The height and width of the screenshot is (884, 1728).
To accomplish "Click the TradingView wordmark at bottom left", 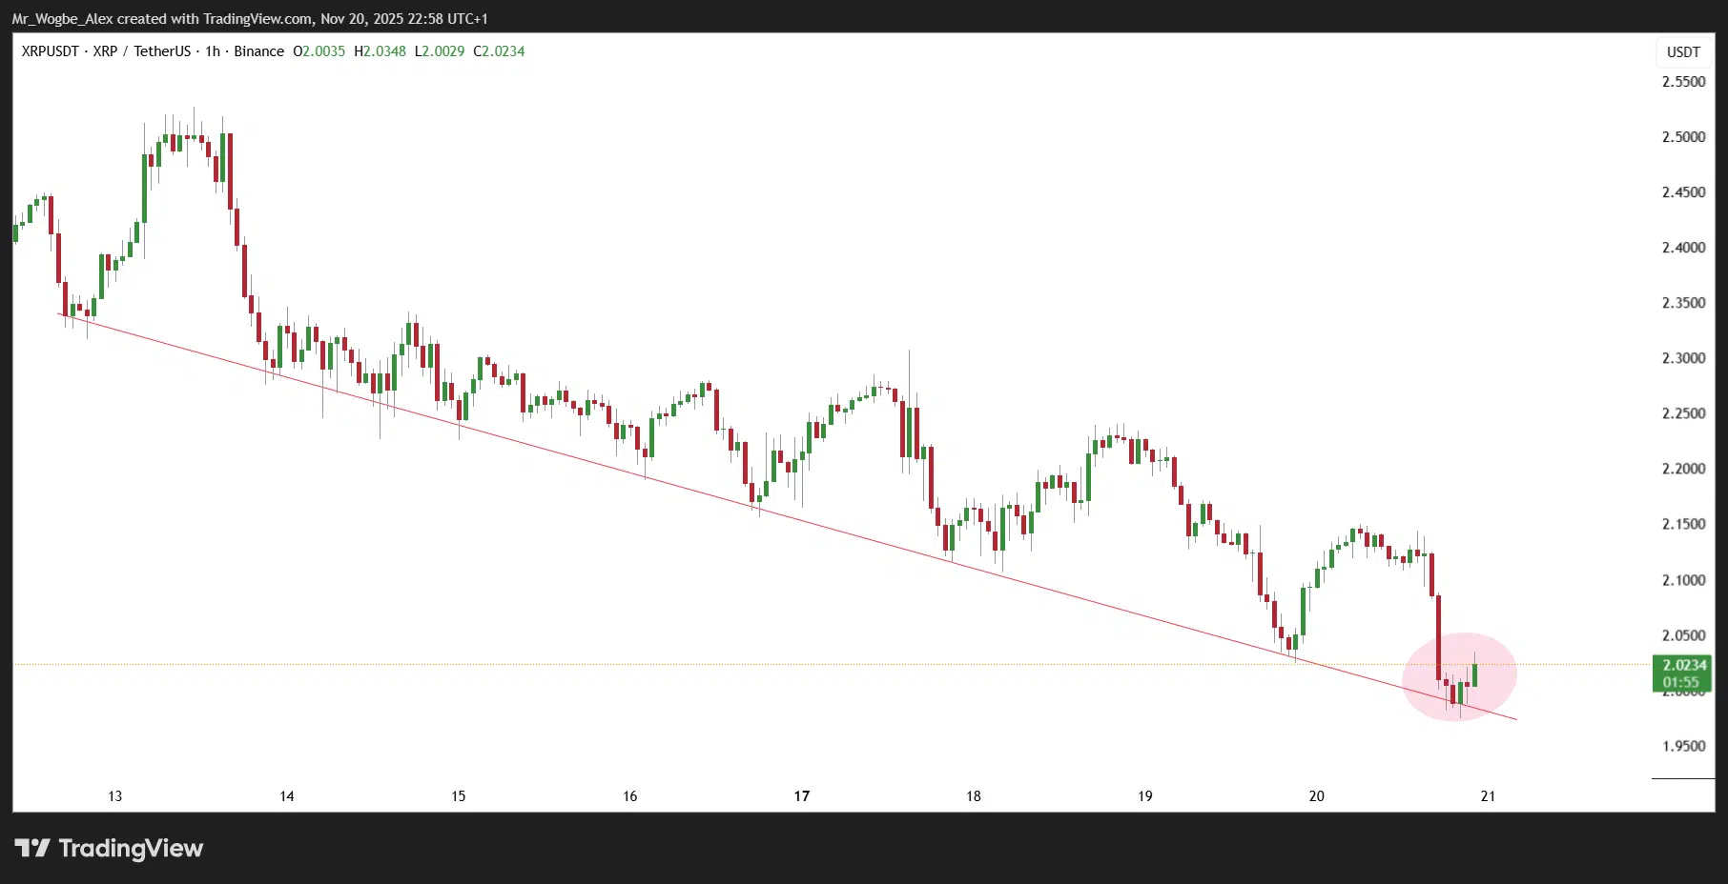I will tap(131, 848).
